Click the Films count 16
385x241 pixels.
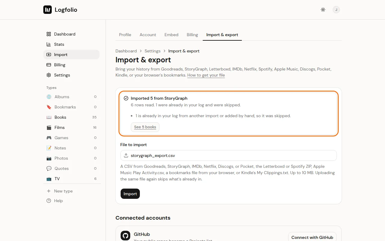[95, 127]
